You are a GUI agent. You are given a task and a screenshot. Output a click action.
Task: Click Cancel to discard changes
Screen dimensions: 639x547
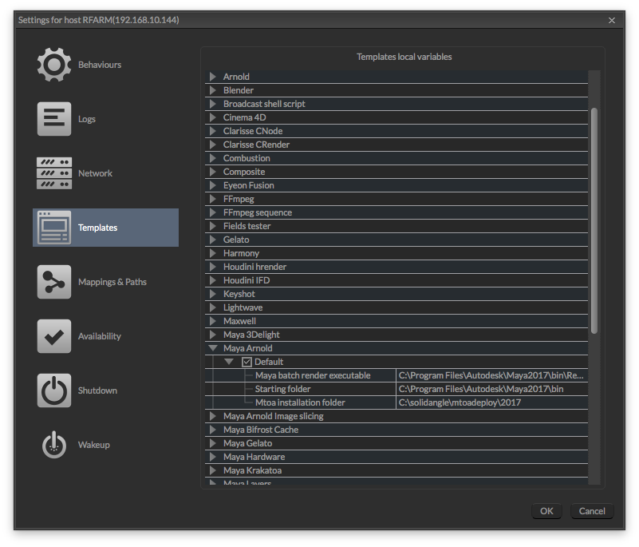[591, 511]
